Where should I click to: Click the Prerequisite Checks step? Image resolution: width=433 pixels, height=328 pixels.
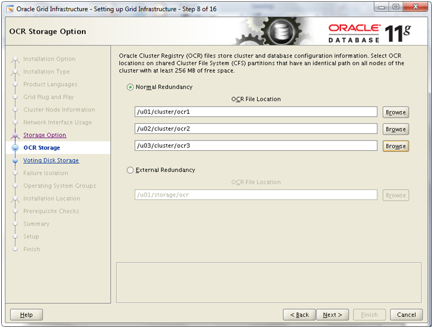pos(51,211)
